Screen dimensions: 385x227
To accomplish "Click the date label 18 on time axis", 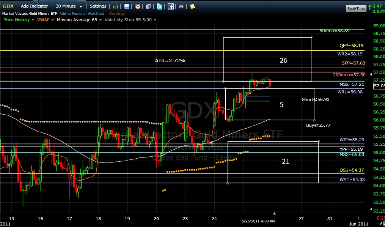I will 99,219.
